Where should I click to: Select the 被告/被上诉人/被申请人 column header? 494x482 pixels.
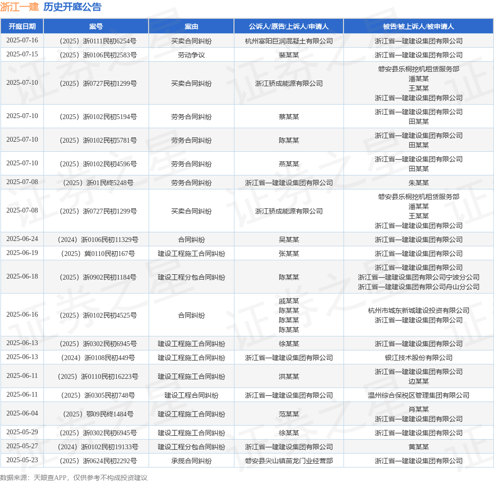pos(418,27)
